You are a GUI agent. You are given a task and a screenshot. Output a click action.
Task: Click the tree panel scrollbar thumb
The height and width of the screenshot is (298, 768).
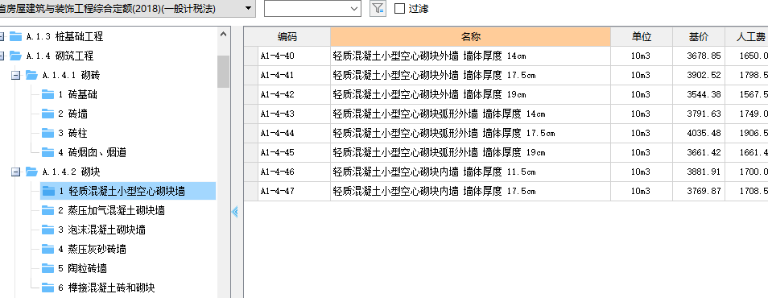coord(223,72)
